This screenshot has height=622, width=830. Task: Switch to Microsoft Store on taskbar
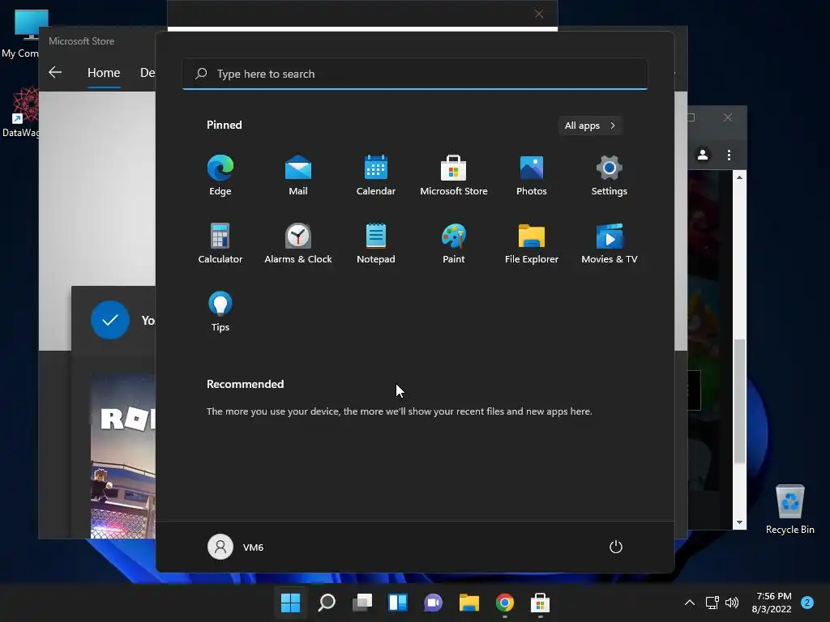coord(540,603)
